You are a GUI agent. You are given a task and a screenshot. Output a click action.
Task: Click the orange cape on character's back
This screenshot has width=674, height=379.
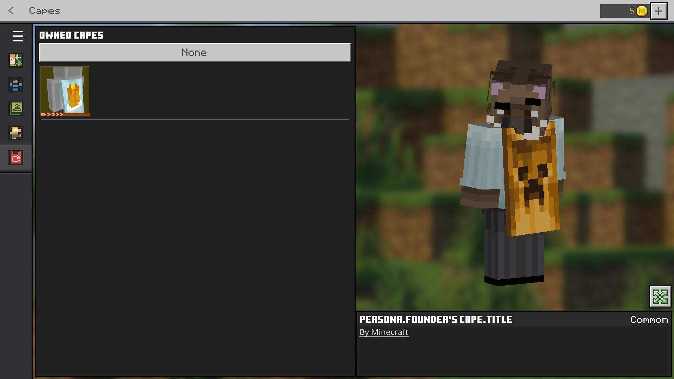pos(532,182)
